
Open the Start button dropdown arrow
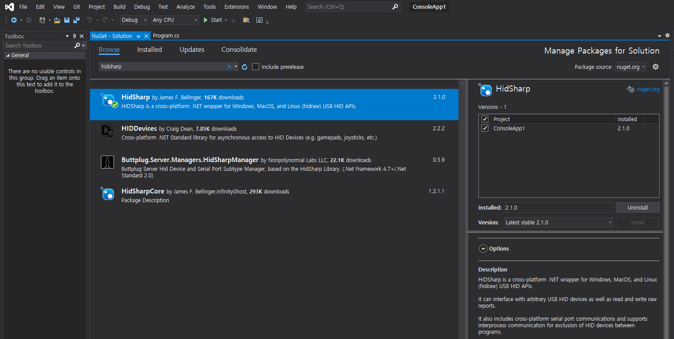(x=226, y=20)
